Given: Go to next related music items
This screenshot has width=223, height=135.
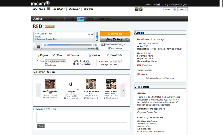Looking at the screenshot, I should [x=123, y=90].
